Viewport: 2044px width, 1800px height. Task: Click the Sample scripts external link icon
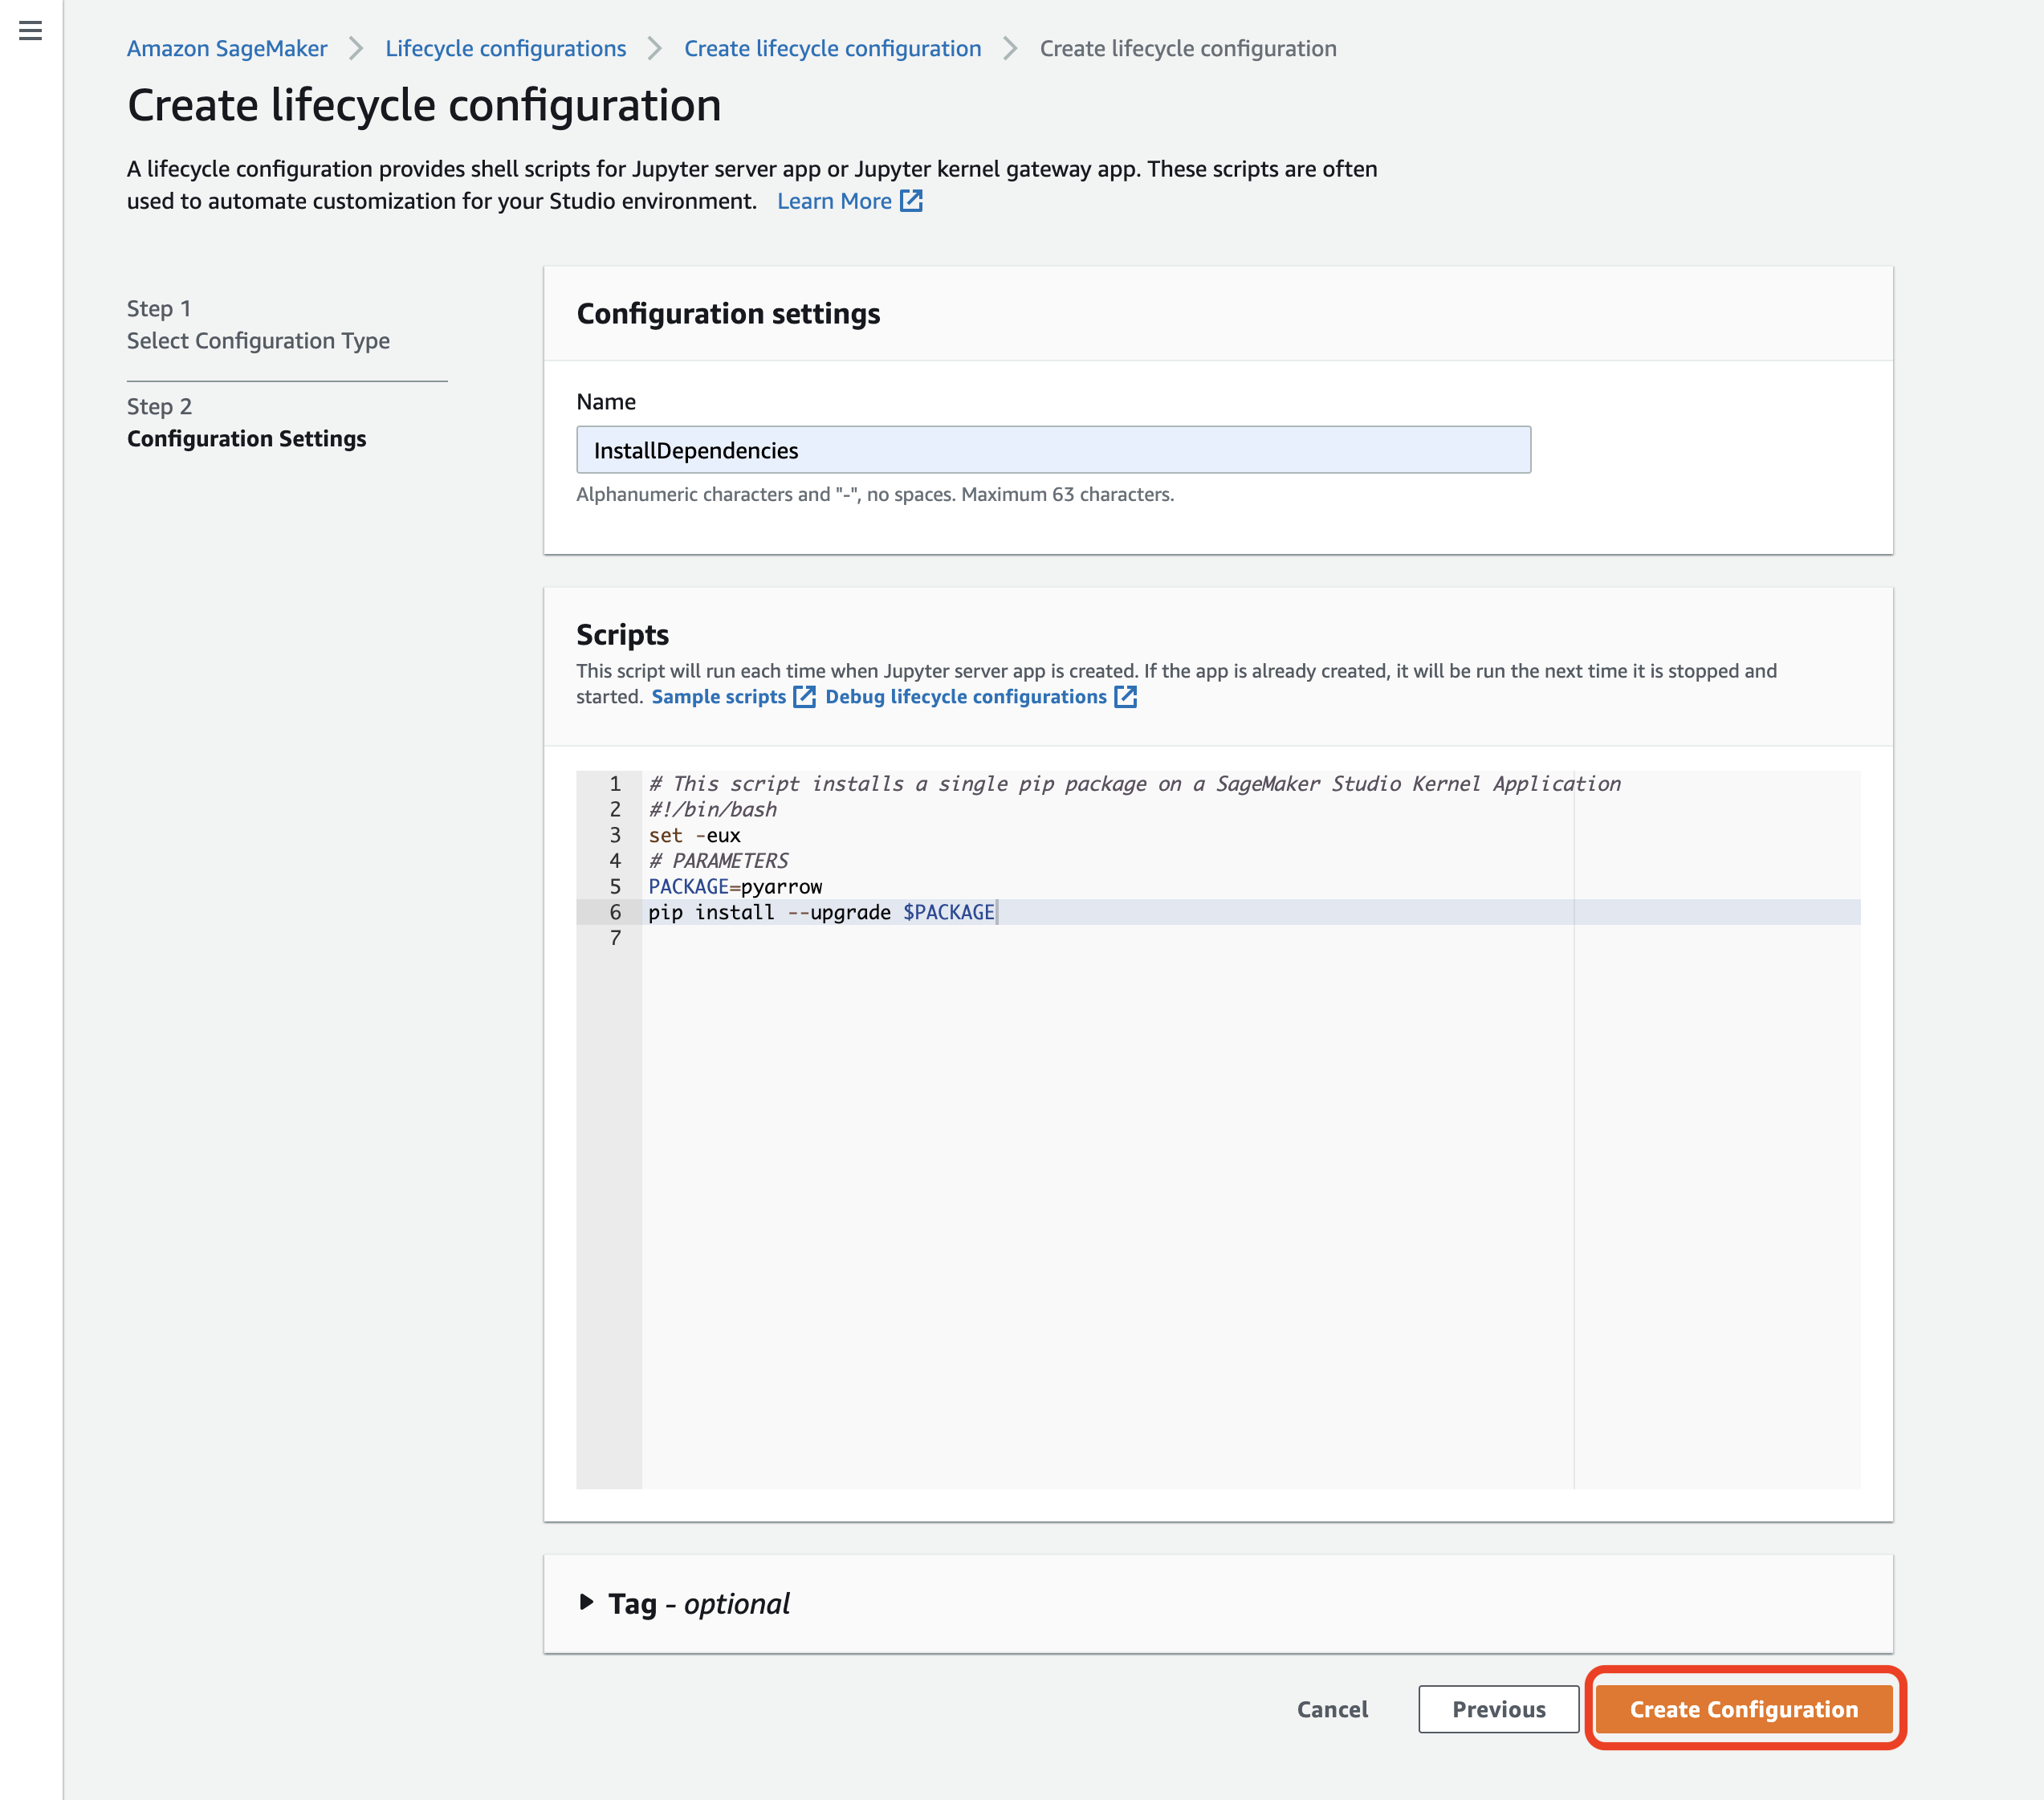click(x=805, y=697)
